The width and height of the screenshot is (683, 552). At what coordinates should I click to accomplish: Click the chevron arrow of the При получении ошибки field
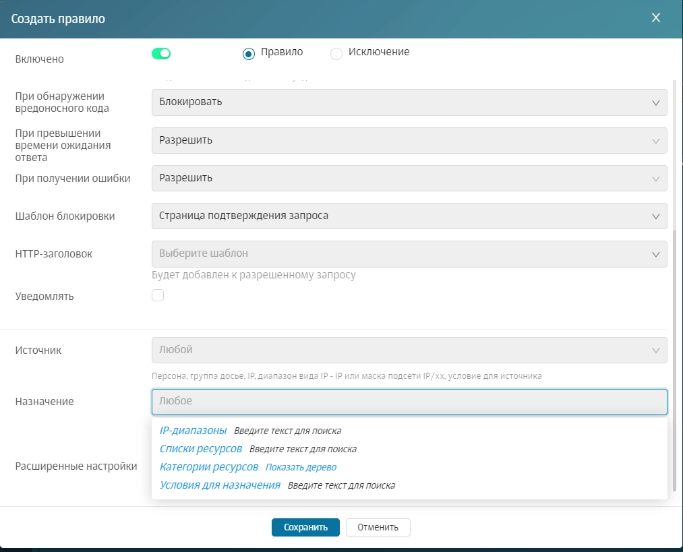[x=655, y=179]
